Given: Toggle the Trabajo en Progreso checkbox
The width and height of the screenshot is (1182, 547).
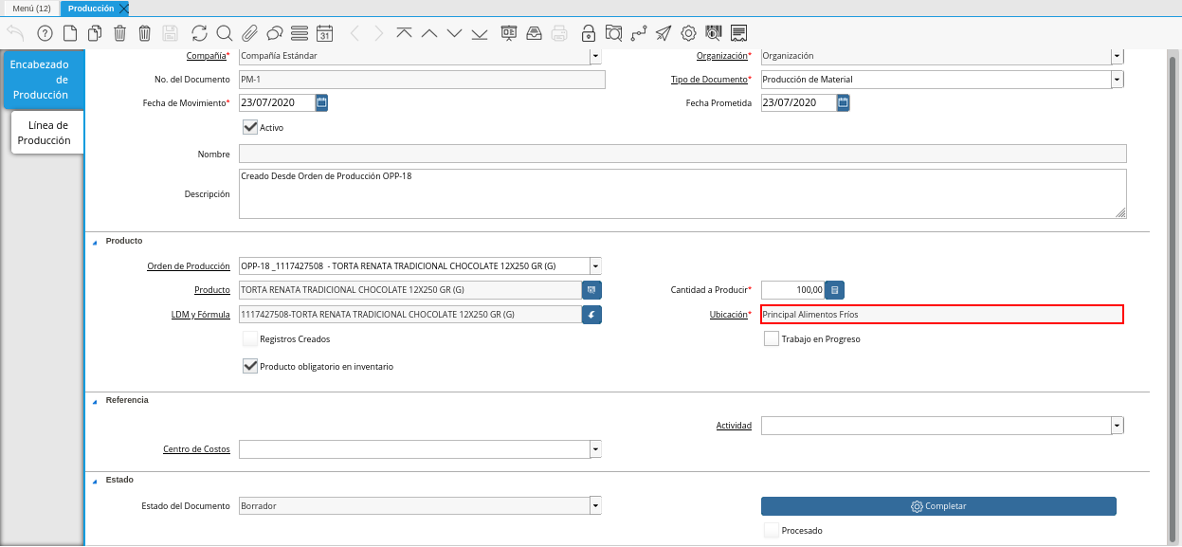Looking at the screenshot, I should [x=772, y=339].
